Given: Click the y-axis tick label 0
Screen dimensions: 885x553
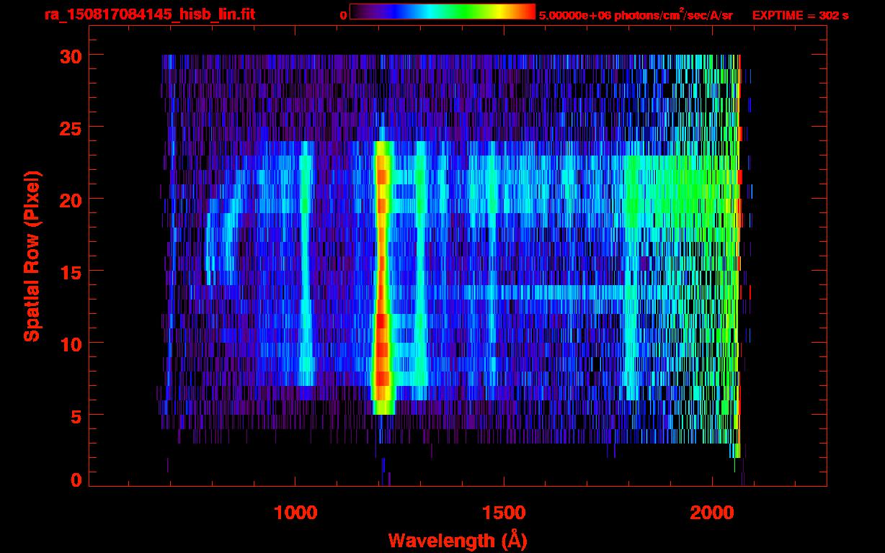Looking at the screenshot, I should [x=76, y=480].
